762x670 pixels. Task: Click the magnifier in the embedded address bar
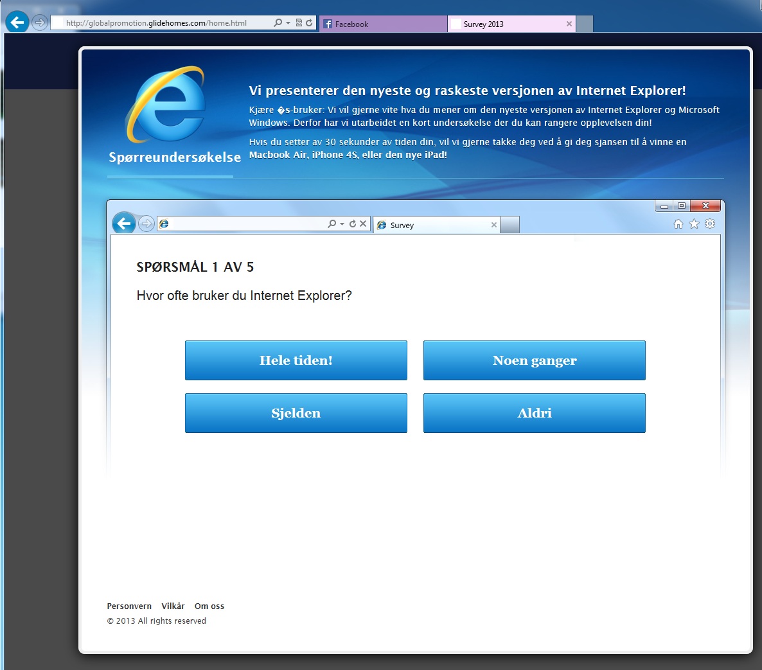[332, 224]
